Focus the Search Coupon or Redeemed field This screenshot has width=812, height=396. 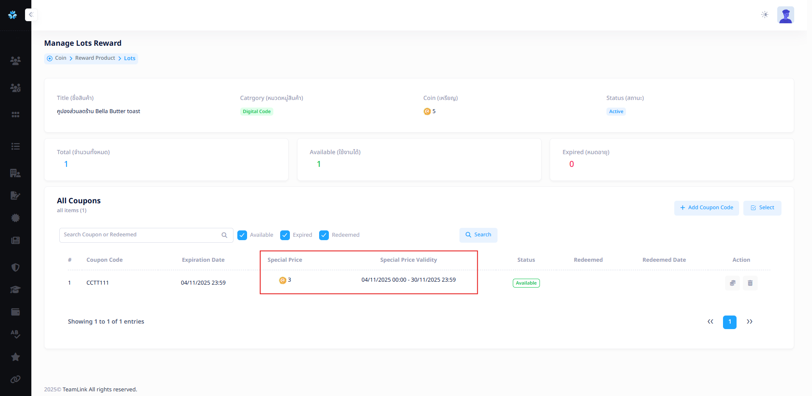[x=141, y=235]
